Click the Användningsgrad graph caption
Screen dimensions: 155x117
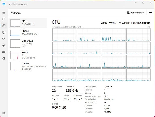click(x=67, y=27)
